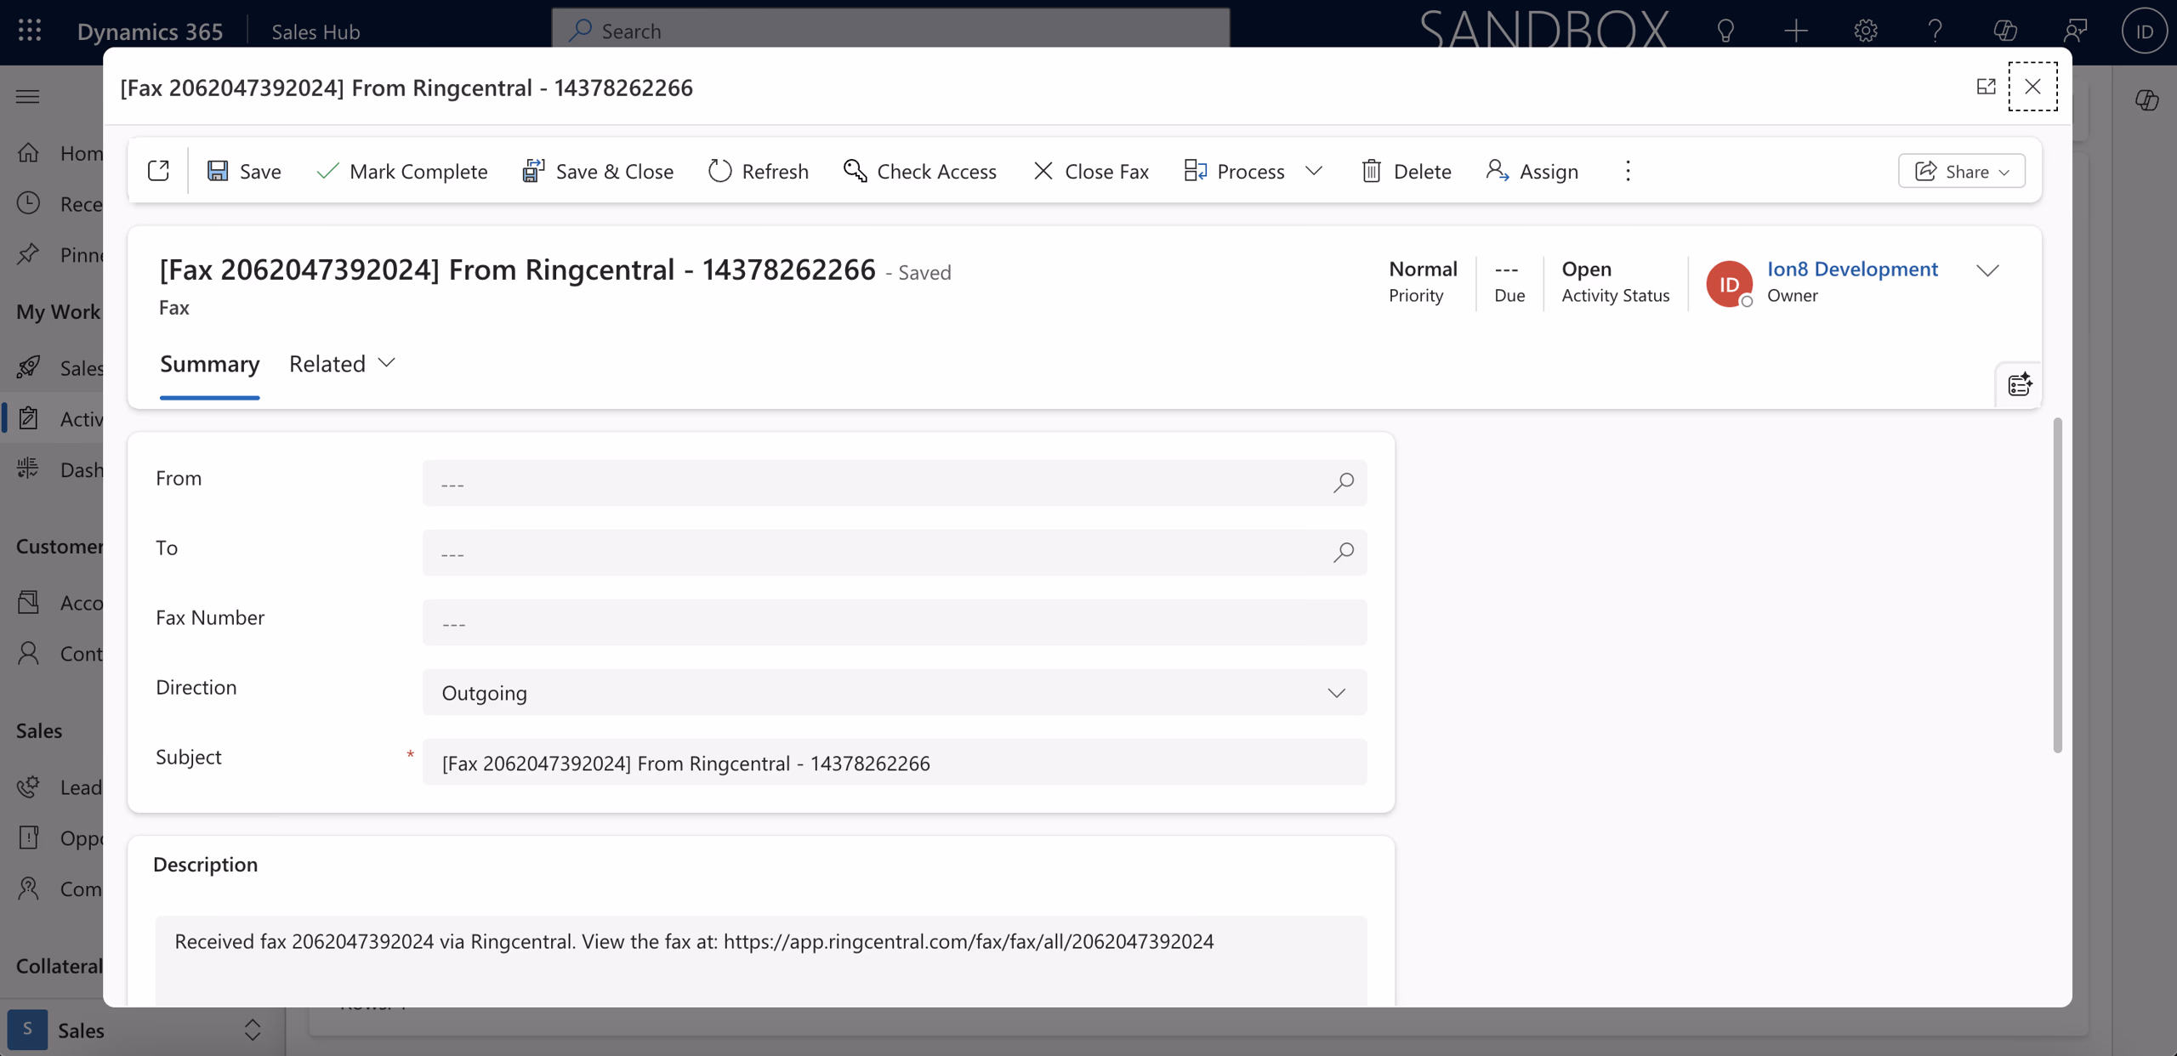Screen dimensions: 2177x1056
Task: Expand the Process split button arrow
Action: point(1313,171)
